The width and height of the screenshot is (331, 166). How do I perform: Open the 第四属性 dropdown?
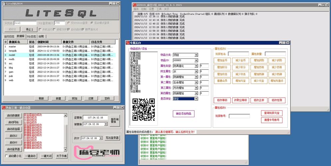196,93
